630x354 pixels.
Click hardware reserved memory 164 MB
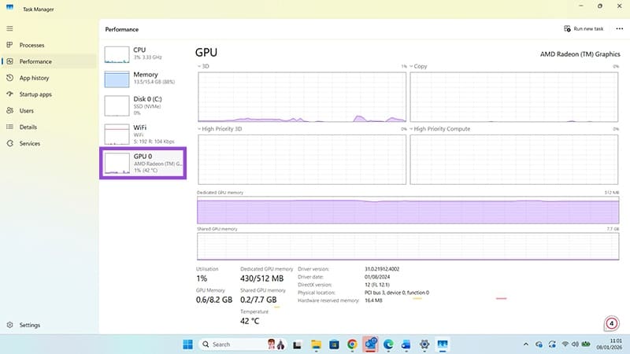pyautogui.click(x=373, y=301)
